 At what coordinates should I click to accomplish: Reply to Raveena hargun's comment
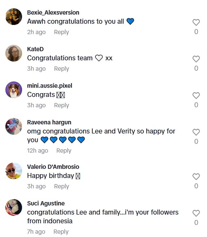[x=64, y=151]
